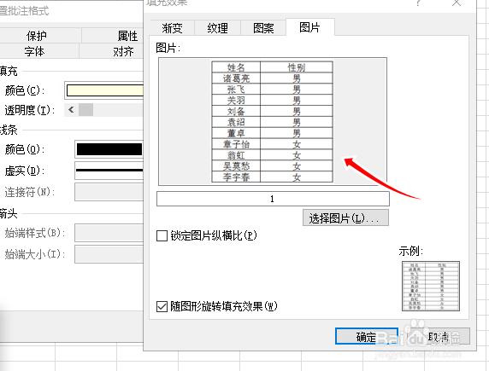Select the 图片 tab
The width and height of the screenshot is (489, 371).
point(310,27)
